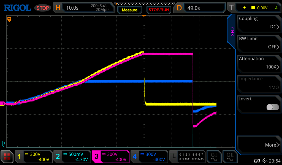Image resolution: width=282 pixels, height=165 pixels.
Task: Toggle channel 4 blue 300V display
Action: click(x=149, y=157)
